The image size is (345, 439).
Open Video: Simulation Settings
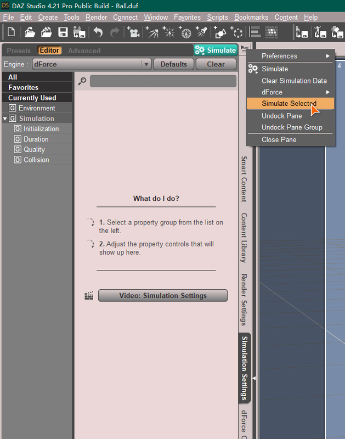163,296
